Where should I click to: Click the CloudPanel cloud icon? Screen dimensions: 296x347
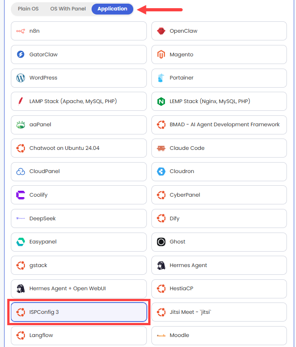(20, 172)
